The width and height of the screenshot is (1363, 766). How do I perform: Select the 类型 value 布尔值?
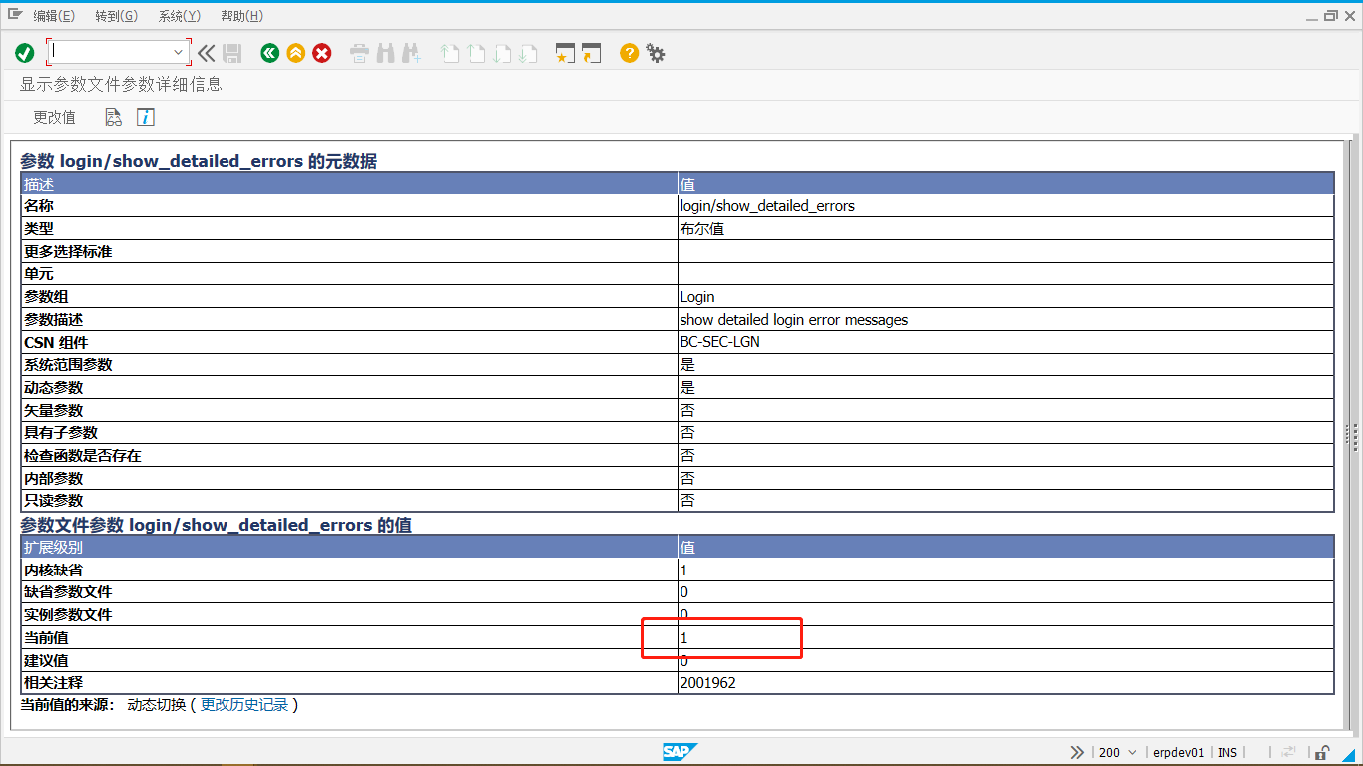click(701, 229)
